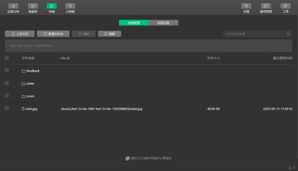The image size is (298, 171).
Task: Click the breadcrumb path 7465-test-3s14n-1302908829
Action: pos(30,46)
